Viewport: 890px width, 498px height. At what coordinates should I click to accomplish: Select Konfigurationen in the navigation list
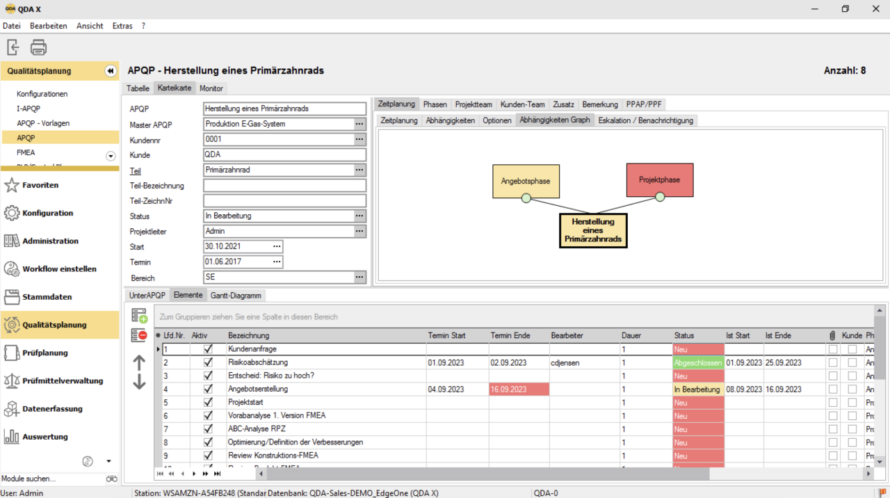42,94
